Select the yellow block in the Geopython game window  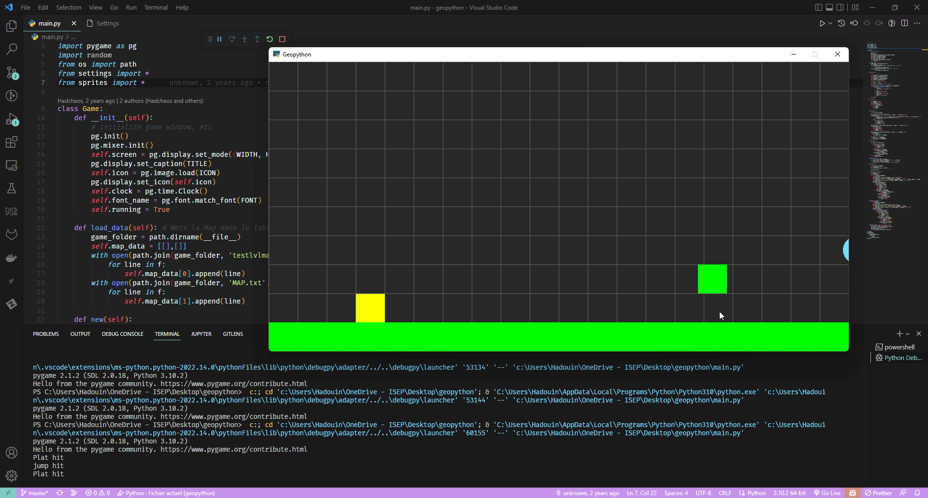370,307
